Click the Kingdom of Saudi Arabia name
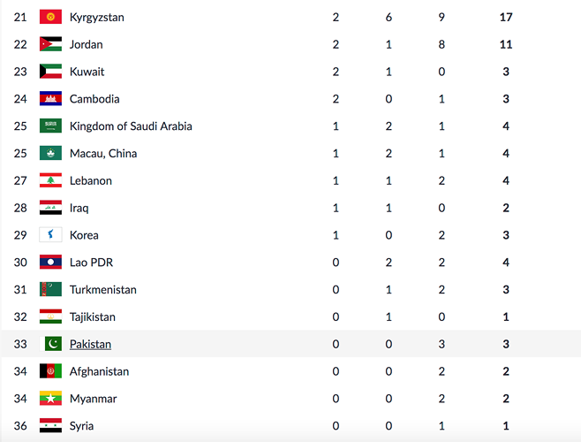Screen dimensions: 581x442 131,126
